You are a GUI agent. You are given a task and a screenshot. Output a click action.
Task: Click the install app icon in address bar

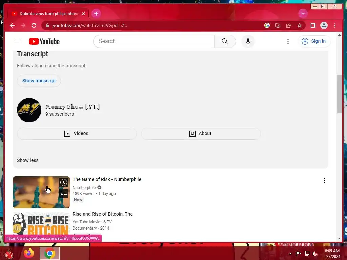pos(278,25)
